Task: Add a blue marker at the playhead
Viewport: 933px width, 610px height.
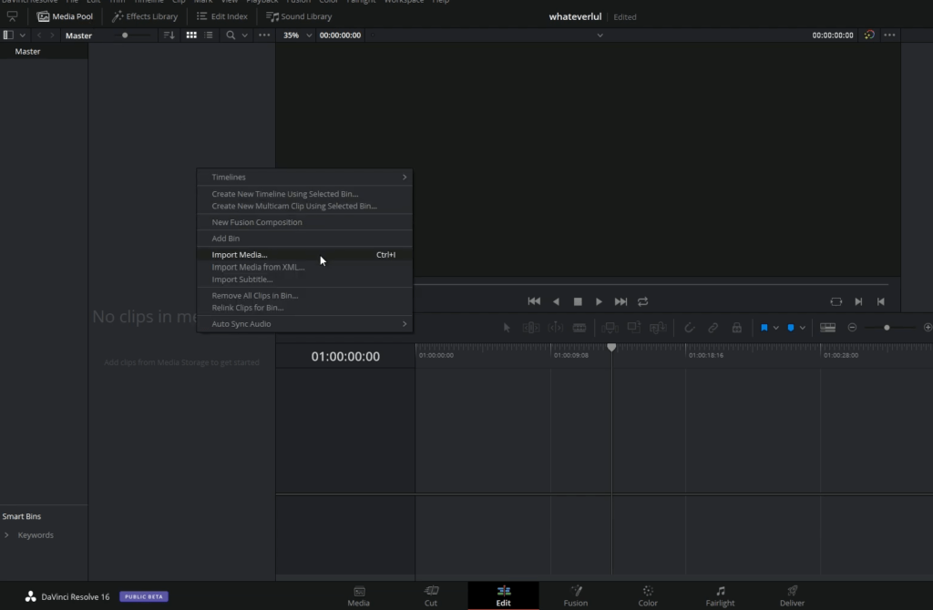Action: point(791,328)
